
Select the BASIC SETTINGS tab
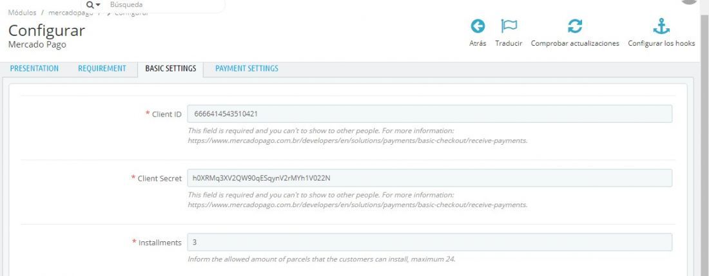[170, 69]
